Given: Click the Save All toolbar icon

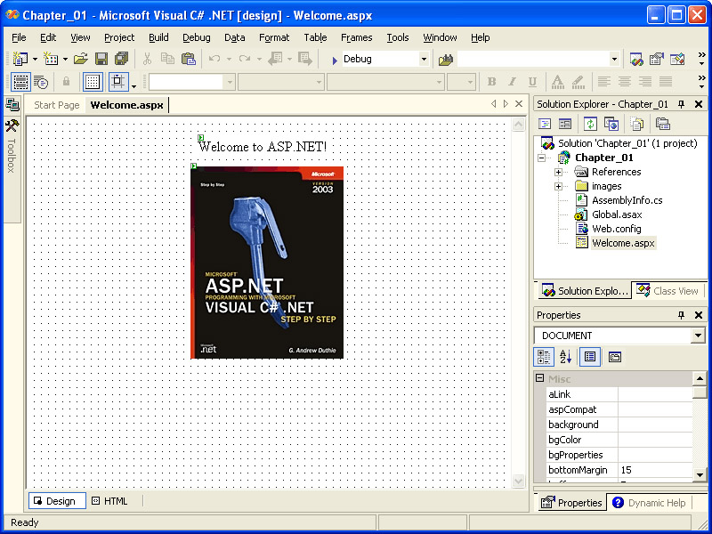Looking at the screenshot, I should coord(121,59).
